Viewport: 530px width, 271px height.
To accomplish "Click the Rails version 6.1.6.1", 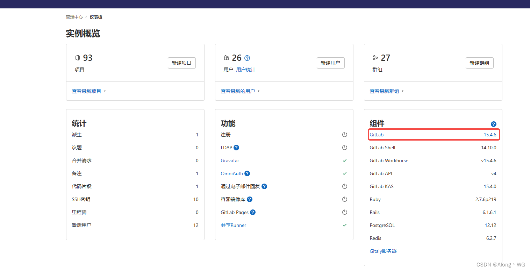I will click(x=489, y=212).
